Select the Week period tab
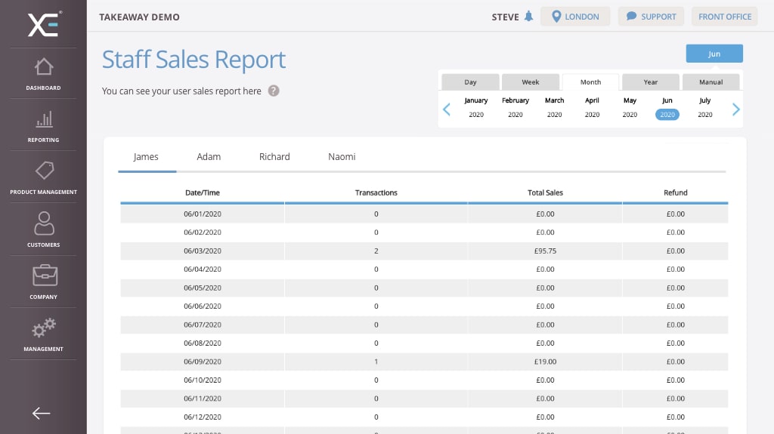The image size is (774, 434). [x=531, y=82]
